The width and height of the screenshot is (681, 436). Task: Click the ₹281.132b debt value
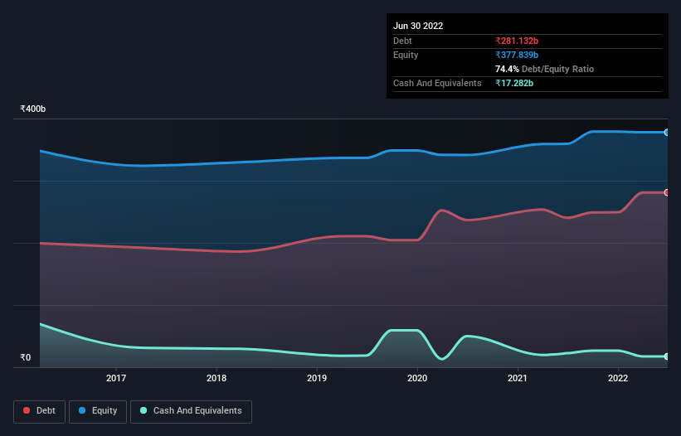pyautogui.click(x=517, y=41)
